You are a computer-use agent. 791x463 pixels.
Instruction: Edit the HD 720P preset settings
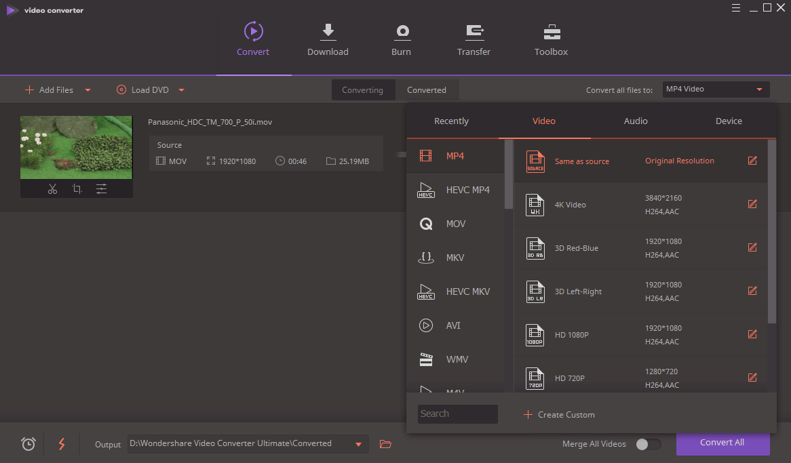tap(752, 378)
